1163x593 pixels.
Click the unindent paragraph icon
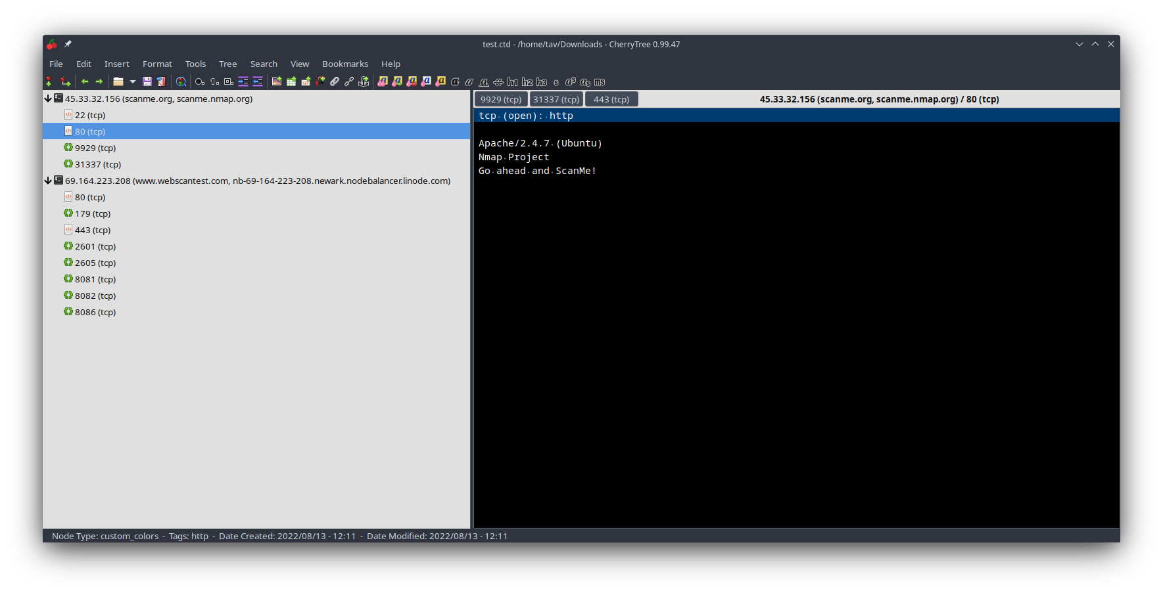pos(258,81)
